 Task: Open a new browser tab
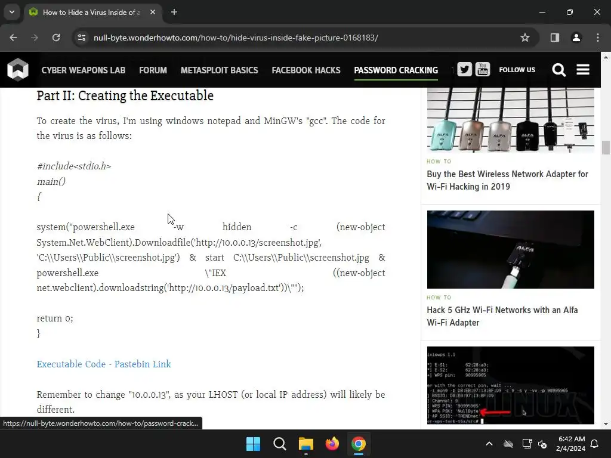point(174,12)
